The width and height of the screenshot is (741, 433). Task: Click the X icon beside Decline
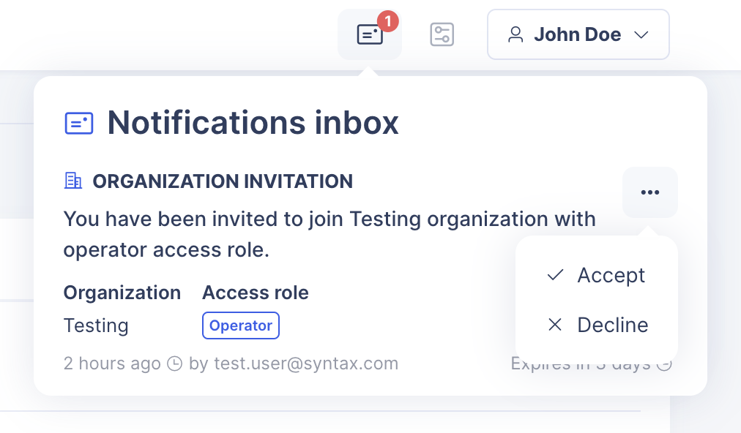coord(555,325)
